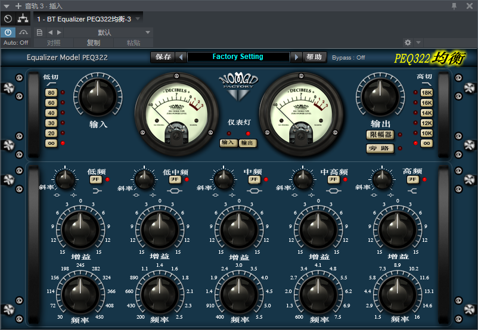Open the plugin instance name dropdown
Image resolution: width=478 pixels, height=330 pixels.
pos(88,19)
